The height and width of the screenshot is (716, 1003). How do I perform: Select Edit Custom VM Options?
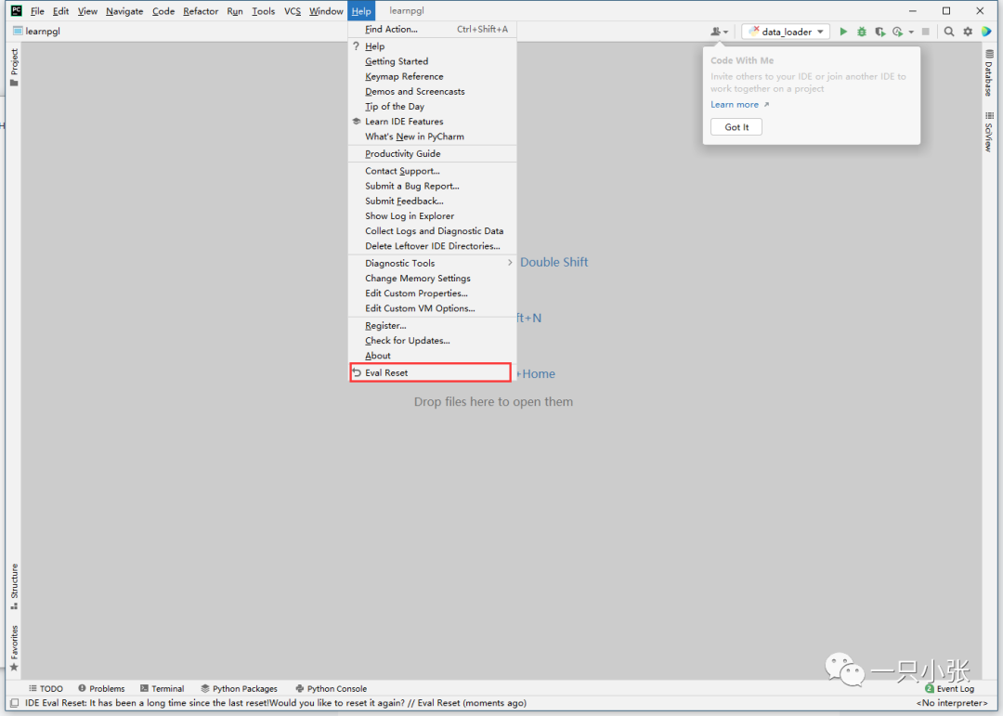click(x=433, y=308)
